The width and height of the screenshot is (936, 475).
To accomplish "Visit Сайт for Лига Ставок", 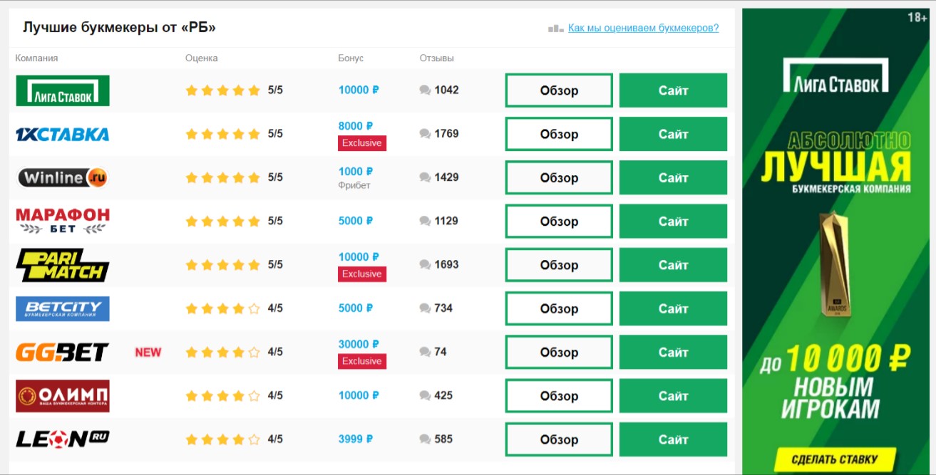I will (x=673, y=90).
